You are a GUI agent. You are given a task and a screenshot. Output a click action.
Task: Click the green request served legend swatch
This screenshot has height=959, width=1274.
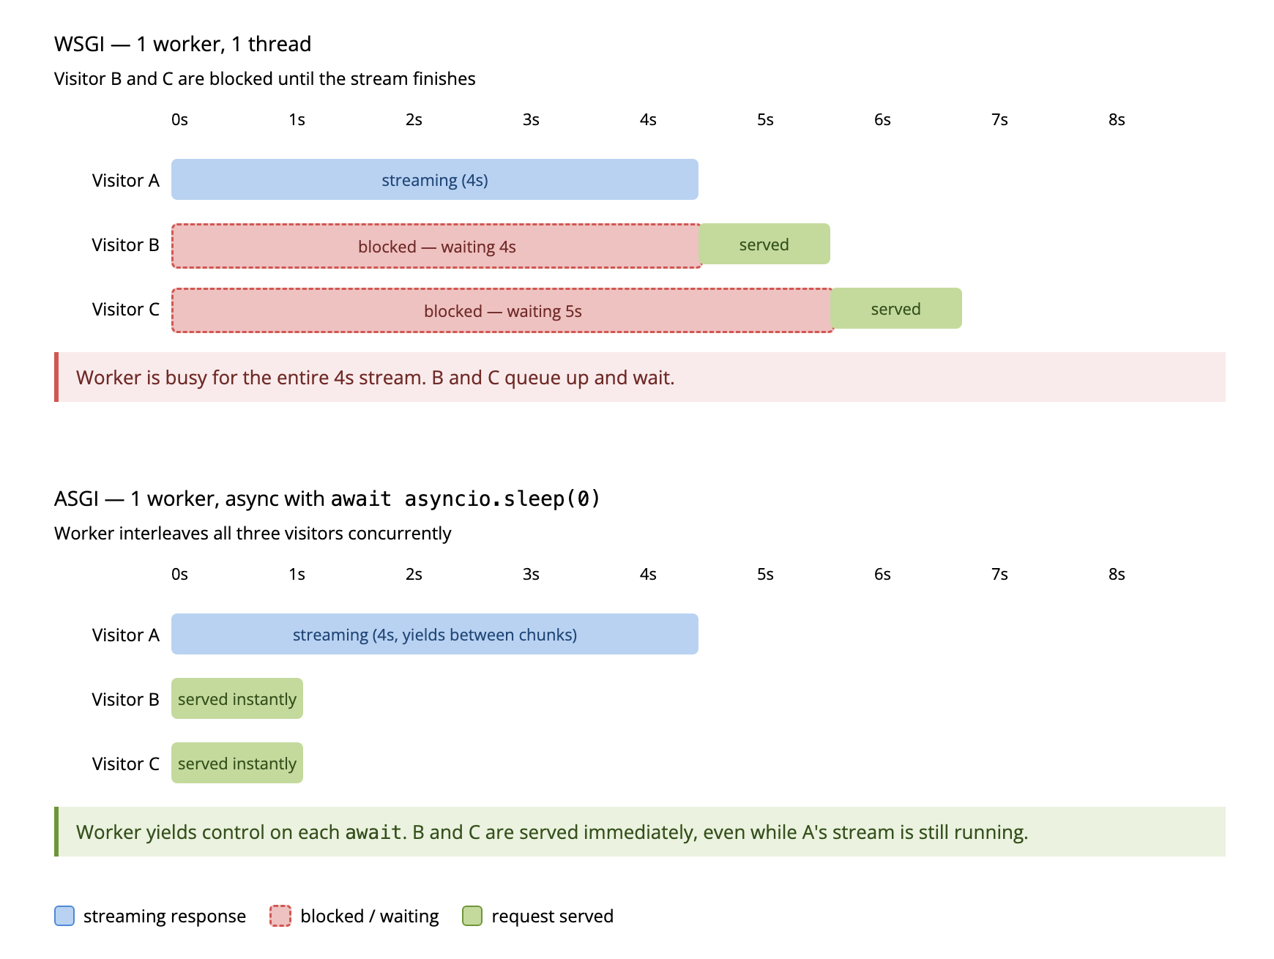coord(472,916)
